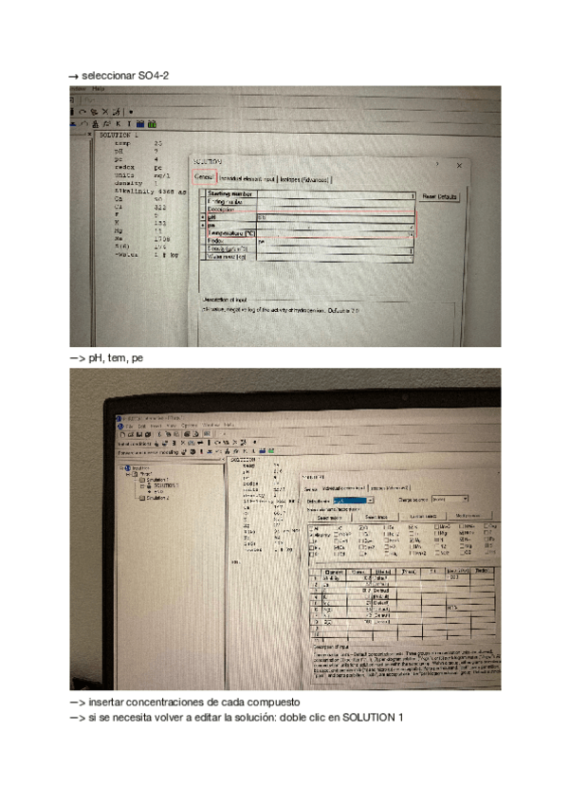
Task: Click the Element column header in table
Action: [335, 573]
